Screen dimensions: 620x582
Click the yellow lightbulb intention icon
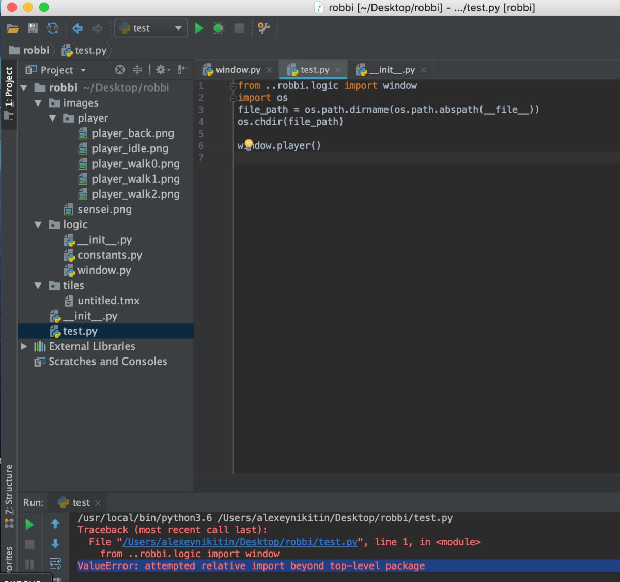point(249,144)
